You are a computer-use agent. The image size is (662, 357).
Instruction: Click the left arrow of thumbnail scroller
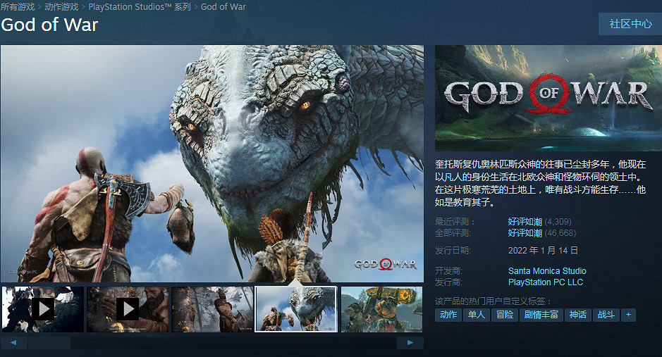[x=14, y=343]
